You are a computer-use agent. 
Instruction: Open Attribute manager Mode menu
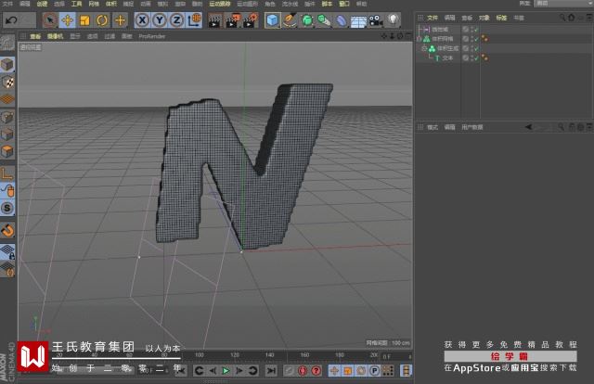[x=433, y=127]
